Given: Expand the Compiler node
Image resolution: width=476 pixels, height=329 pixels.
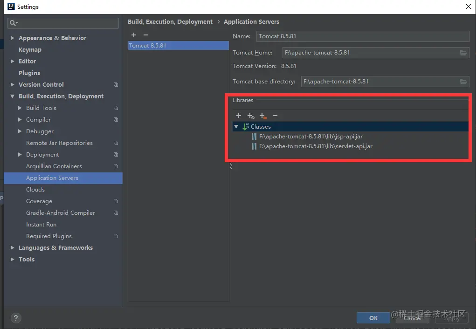Looking at the screenshot, I should [x=20, y=120].
